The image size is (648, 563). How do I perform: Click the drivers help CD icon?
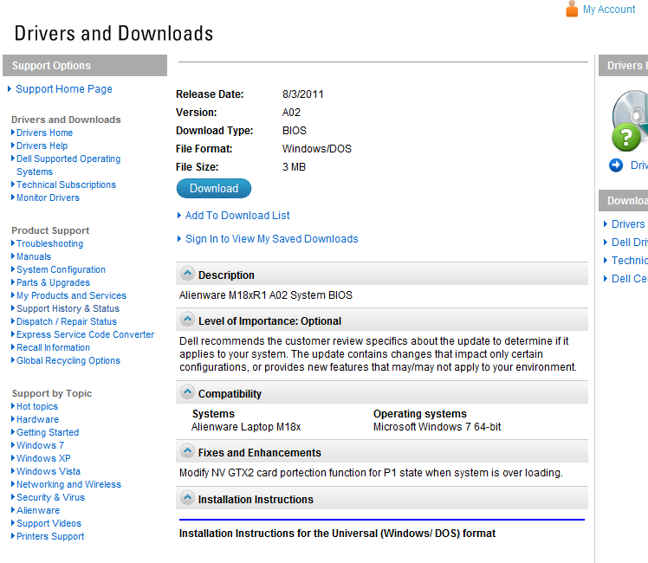click(x=630, y=120)
